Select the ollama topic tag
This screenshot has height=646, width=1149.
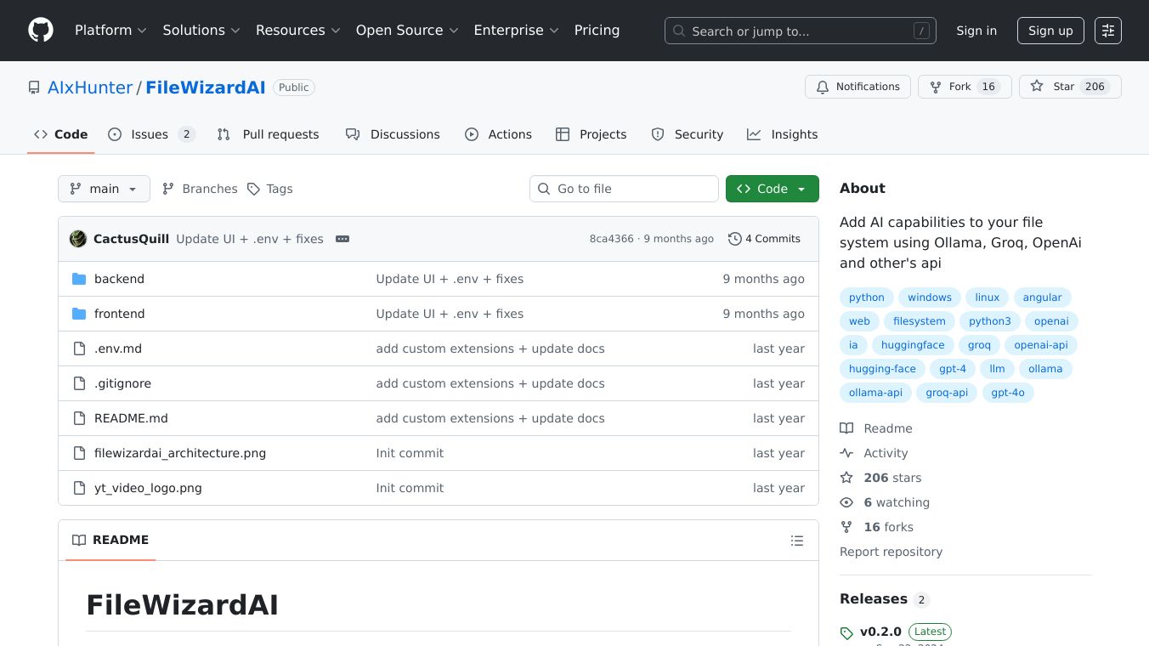[1044, 369]
